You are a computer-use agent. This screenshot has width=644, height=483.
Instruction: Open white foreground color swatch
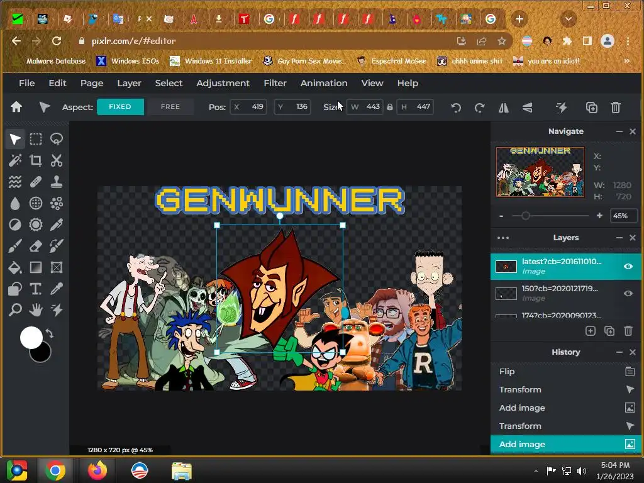(x=31, y=338)
